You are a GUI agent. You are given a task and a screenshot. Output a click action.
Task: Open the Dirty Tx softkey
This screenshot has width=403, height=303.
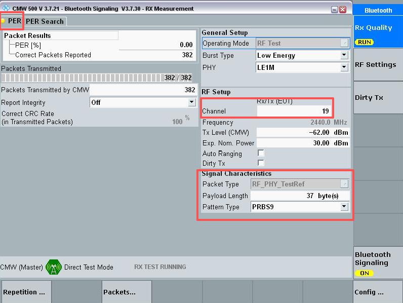(x=378, y=97)
